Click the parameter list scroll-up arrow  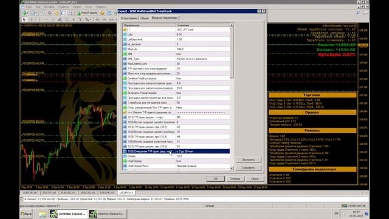[232, 25]
